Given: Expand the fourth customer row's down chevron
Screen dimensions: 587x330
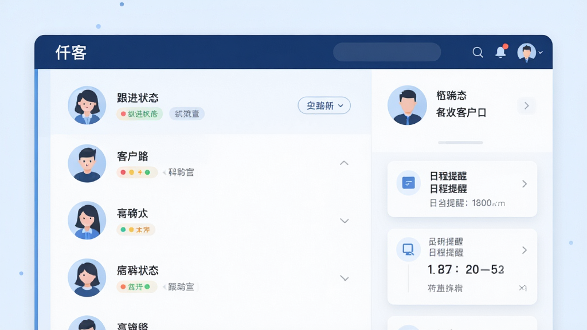Looking at the screenshot, I should (345, 278).
